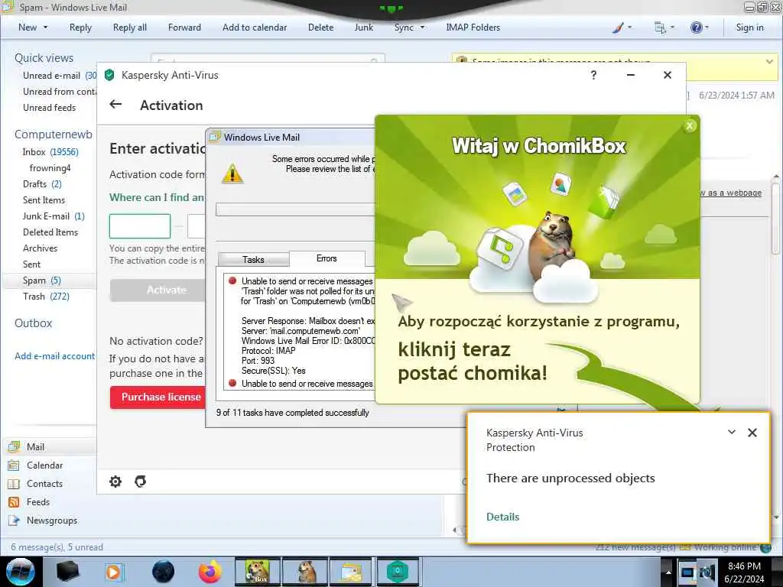Open Kaspersky settings gear icon
The image size is (783, 587).
115,482
